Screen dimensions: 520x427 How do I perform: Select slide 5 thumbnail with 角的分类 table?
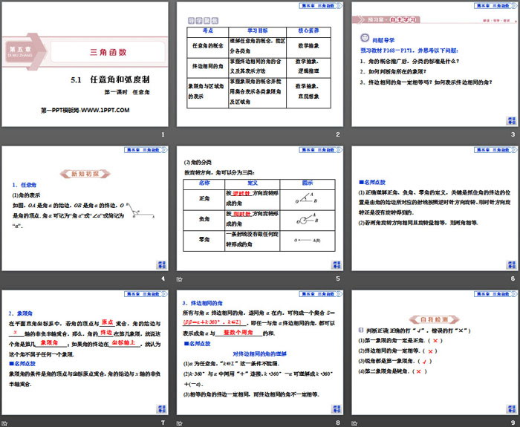260,209
